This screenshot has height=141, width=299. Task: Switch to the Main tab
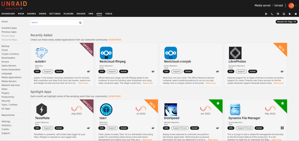coord(21,14)
